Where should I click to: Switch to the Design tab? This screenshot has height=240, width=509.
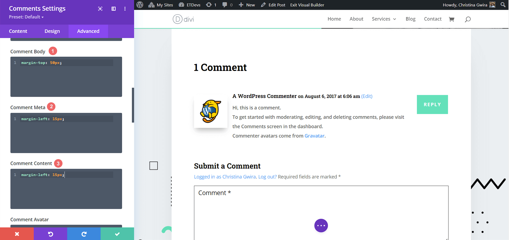pyautogui.click(x=52, y=31)
